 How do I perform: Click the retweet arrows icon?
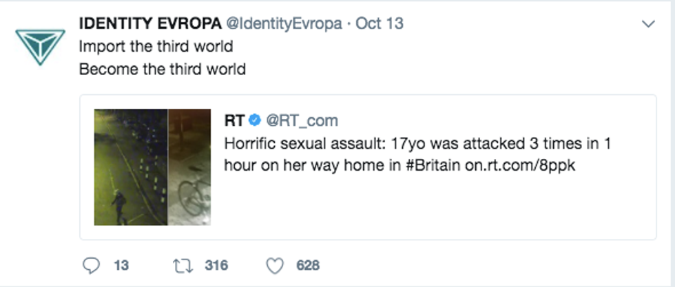183,265
